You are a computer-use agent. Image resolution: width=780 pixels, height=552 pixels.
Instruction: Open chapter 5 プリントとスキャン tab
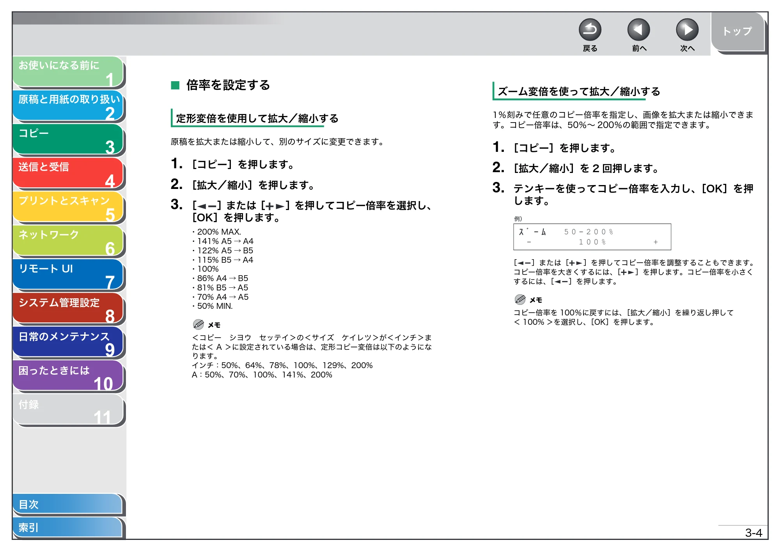pyautogui.click(x=68, y=207)
